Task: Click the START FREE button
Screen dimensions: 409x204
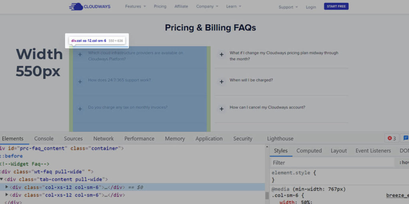Action: coord(336,6)
